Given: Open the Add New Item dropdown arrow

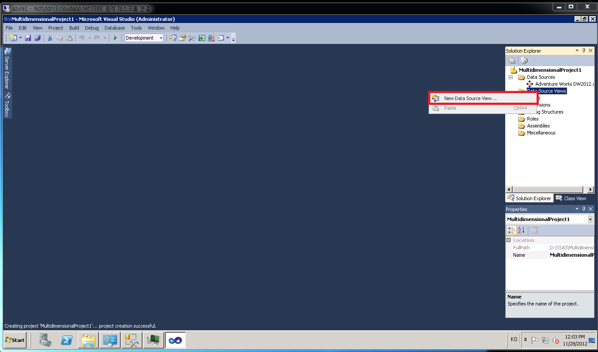Looking at the screenshot, I should [x=20, y=38].
